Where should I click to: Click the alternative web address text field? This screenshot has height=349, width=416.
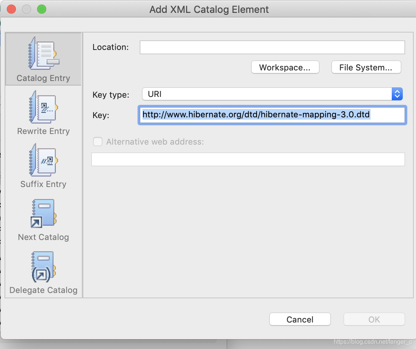tap(248, 159)
